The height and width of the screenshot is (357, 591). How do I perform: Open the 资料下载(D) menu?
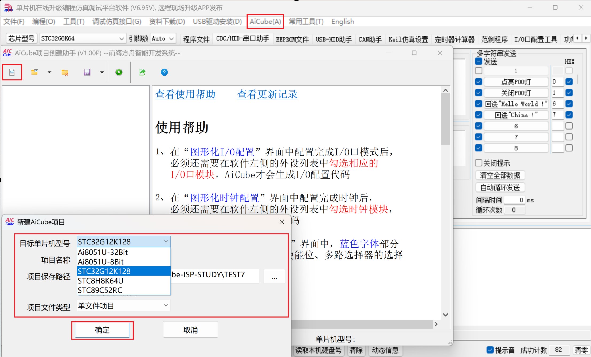coord(167,22)
